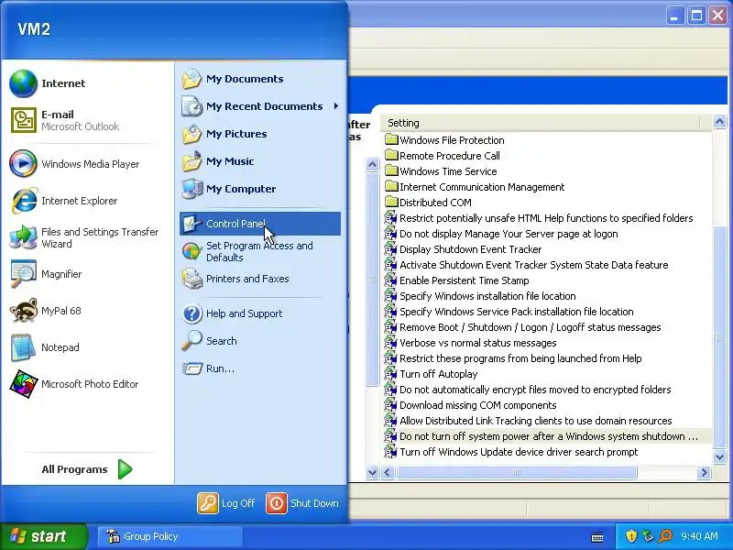733x550 pixels.
Task: Select Activate Shutdown Event Tracker System State Data
Action: (x=526, y=265)
